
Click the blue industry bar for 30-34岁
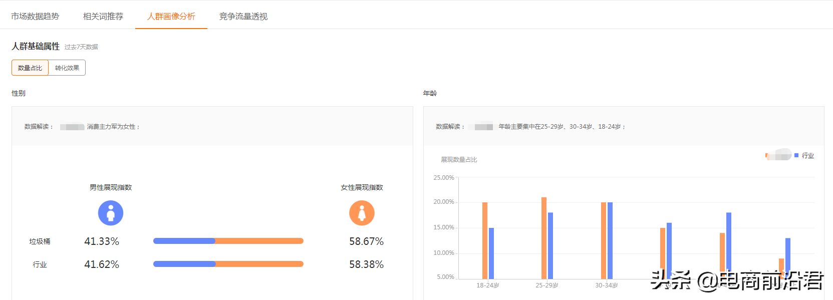610,240
